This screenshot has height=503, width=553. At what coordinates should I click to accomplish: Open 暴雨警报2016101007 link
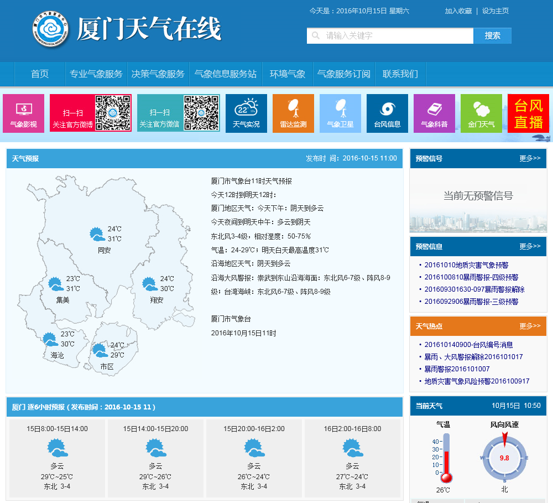click(x=457, y=369)
